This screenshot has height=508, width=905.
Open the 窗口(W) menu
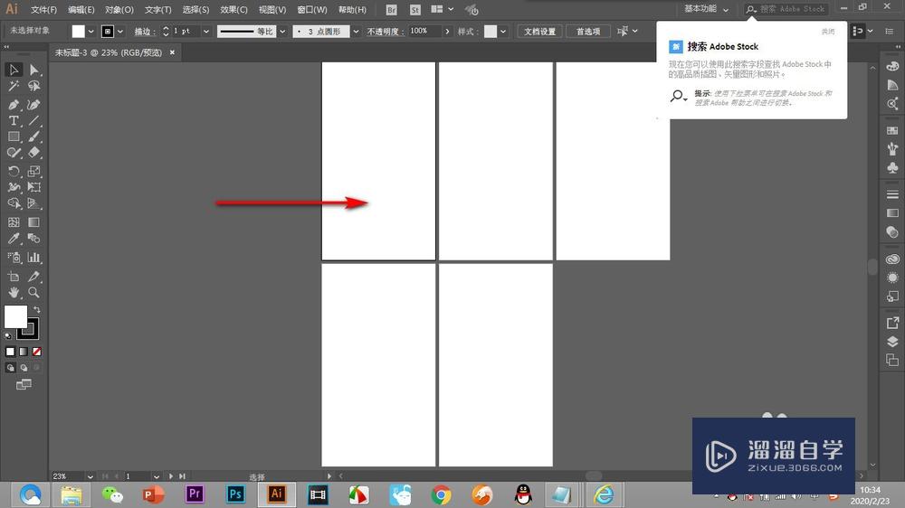[311, 10]
